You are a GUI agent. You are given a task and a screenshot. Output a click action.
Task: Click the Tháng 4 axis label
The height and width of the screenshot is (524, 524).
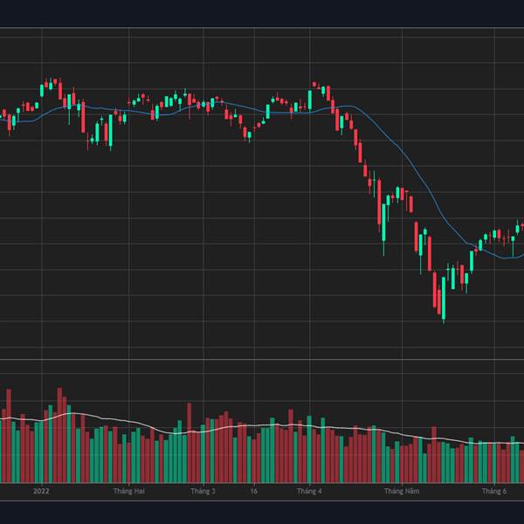click(309, 491)
